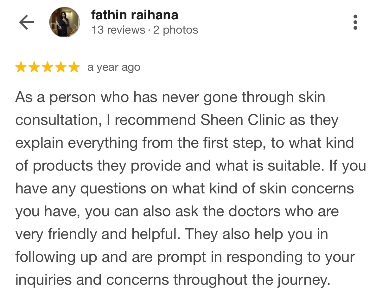Tap the line starting 'following up and are prompt'

coord(185,257)
